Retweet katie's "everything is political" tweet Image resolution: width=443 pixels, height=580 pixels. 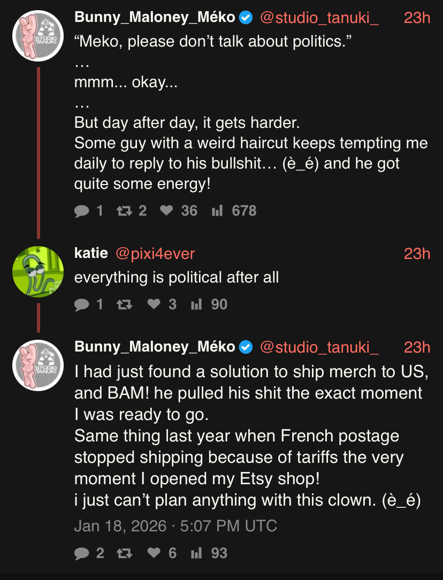click(124, 304)
